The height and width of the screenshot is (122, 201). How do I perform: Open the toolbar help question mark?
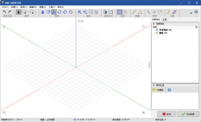[196, 12]
